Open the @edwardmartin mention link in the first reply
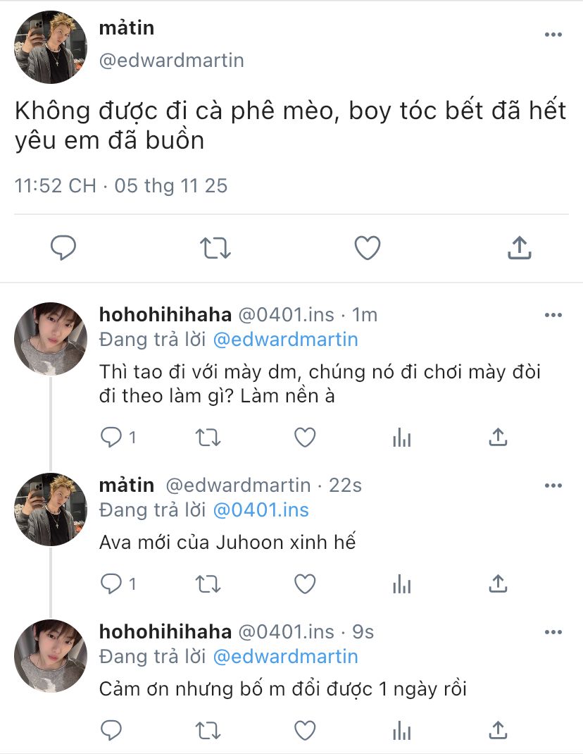 (285, 339)
